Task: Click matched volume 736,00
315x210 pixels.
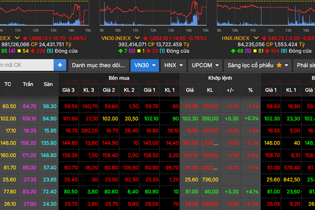Action: [x=210, y=180]
